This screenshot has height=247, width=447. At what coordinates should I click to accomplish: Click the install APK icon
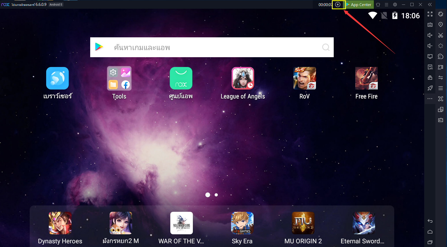[430, 67]
